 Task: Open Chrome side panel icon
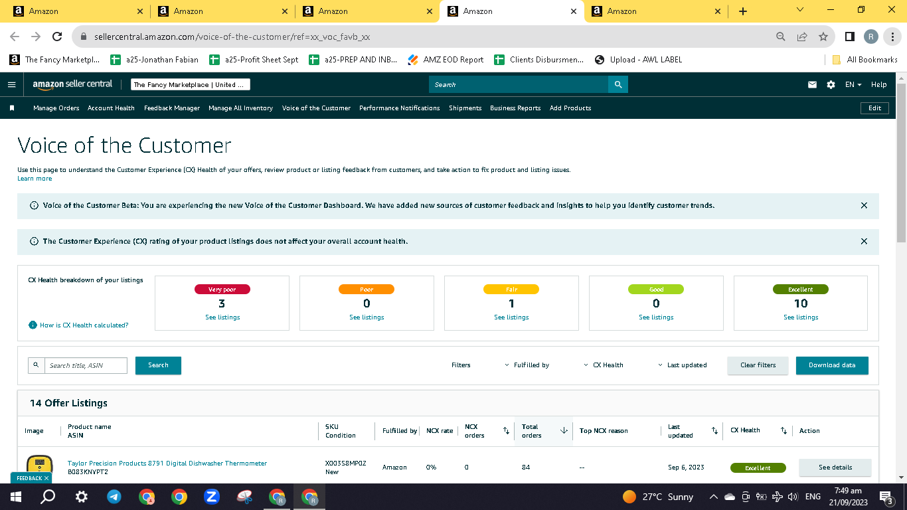pos(849,37)
